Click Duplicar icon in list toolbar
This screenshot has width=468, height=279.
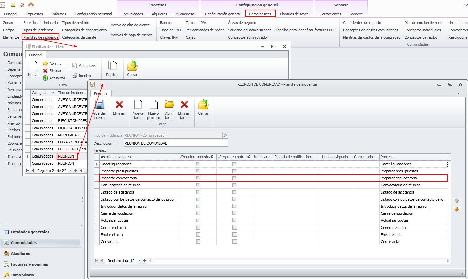pos(112,66)
